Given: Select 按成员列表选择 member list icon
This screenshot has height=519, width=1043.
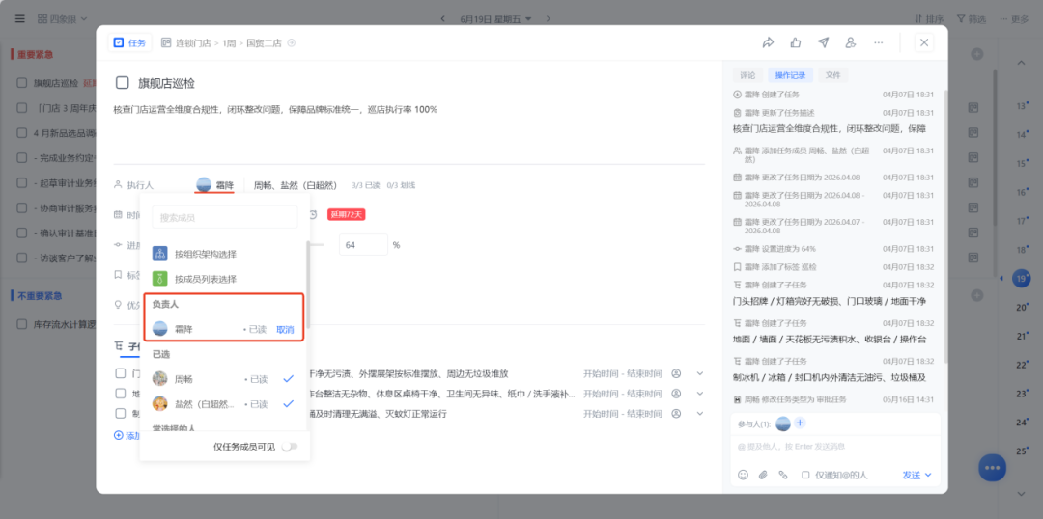Looking at the screenshot, I should point(159,279).
